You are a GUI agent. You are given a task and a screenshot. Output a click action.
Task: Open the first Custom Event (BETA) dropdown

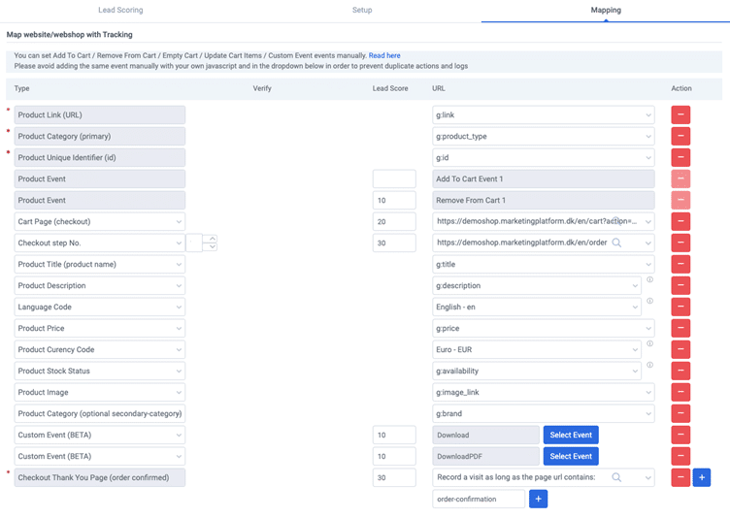[x=100, y=436]
